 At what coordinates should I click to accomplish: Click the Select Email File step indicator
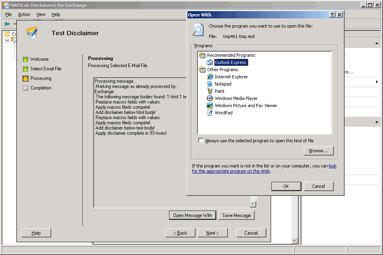pyautogui.click(x=26, y=69)
